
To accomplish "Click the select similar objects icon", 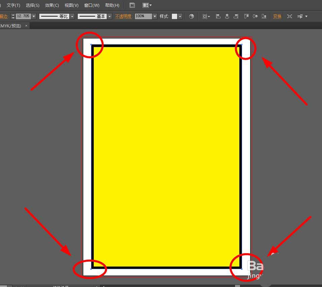I will (x=300, y=16).
